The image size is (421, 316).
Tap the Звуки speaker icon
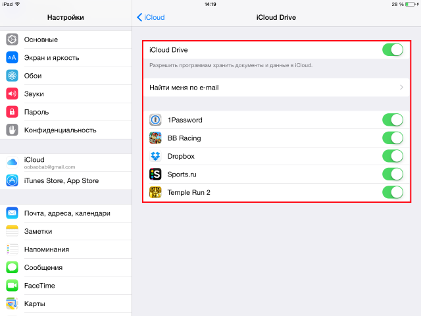[12, 93]
